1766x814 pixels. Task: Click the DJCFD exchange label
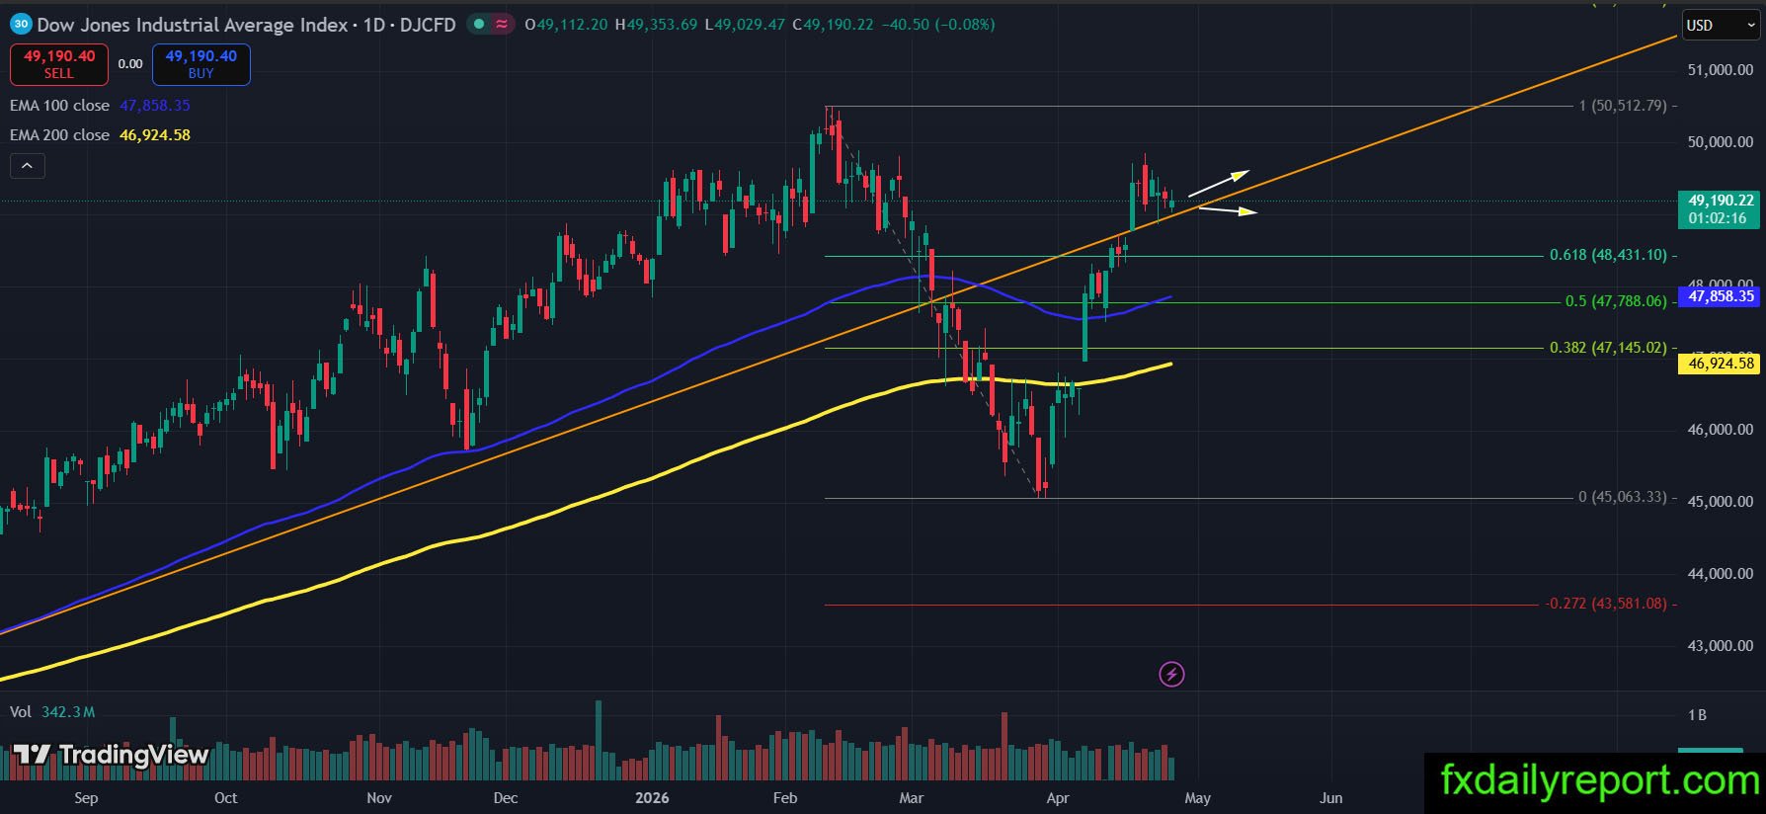[428, 25]
